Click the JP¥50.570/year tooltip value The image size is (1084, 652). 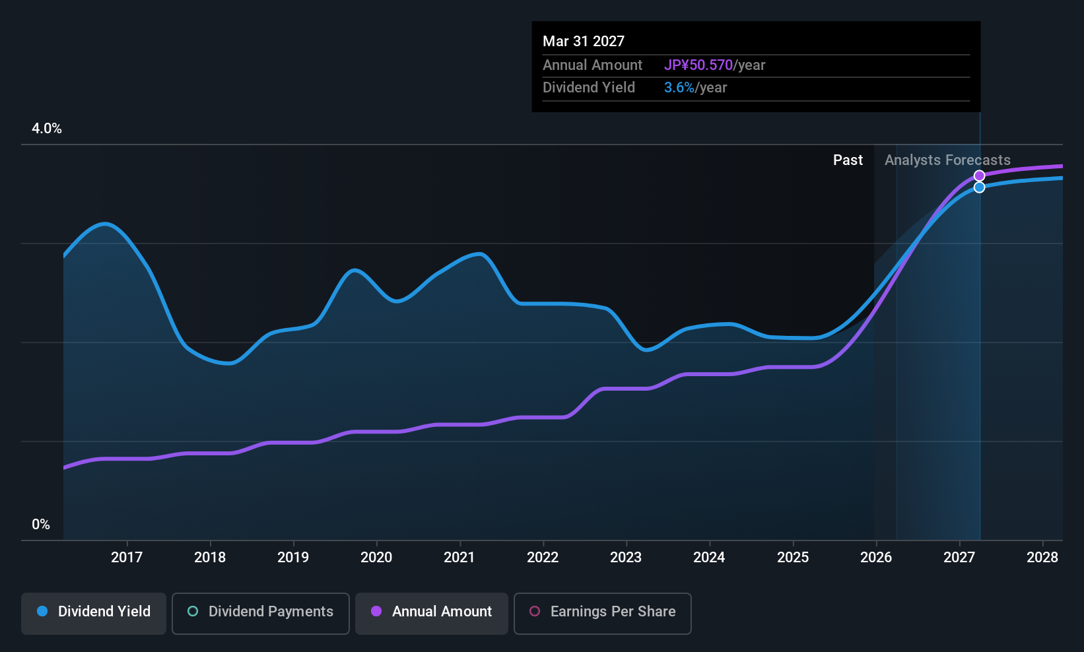coord(714,65)
